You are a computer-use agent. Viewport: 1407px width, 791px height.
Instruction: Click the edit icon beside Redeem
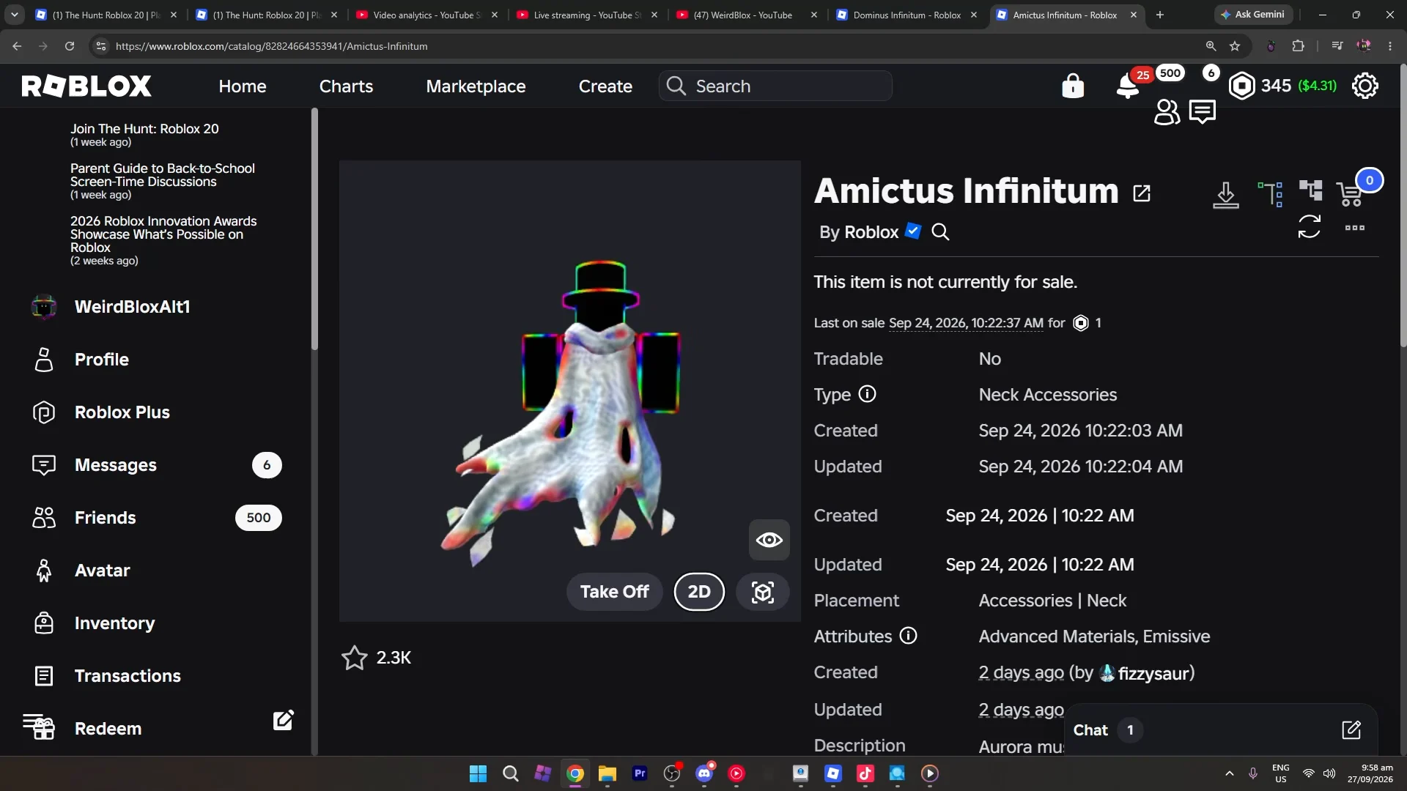[x=283, y=720]
